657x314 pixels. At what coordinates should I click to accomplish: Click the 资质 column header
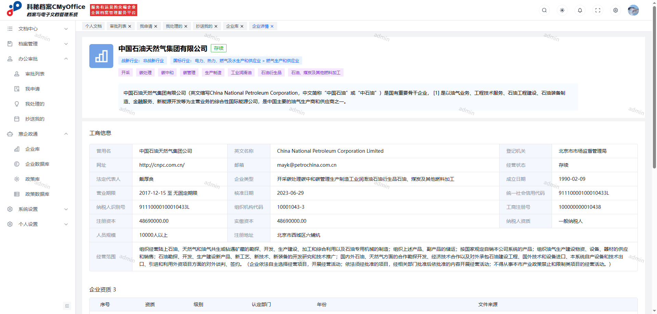tap(150, 304)
